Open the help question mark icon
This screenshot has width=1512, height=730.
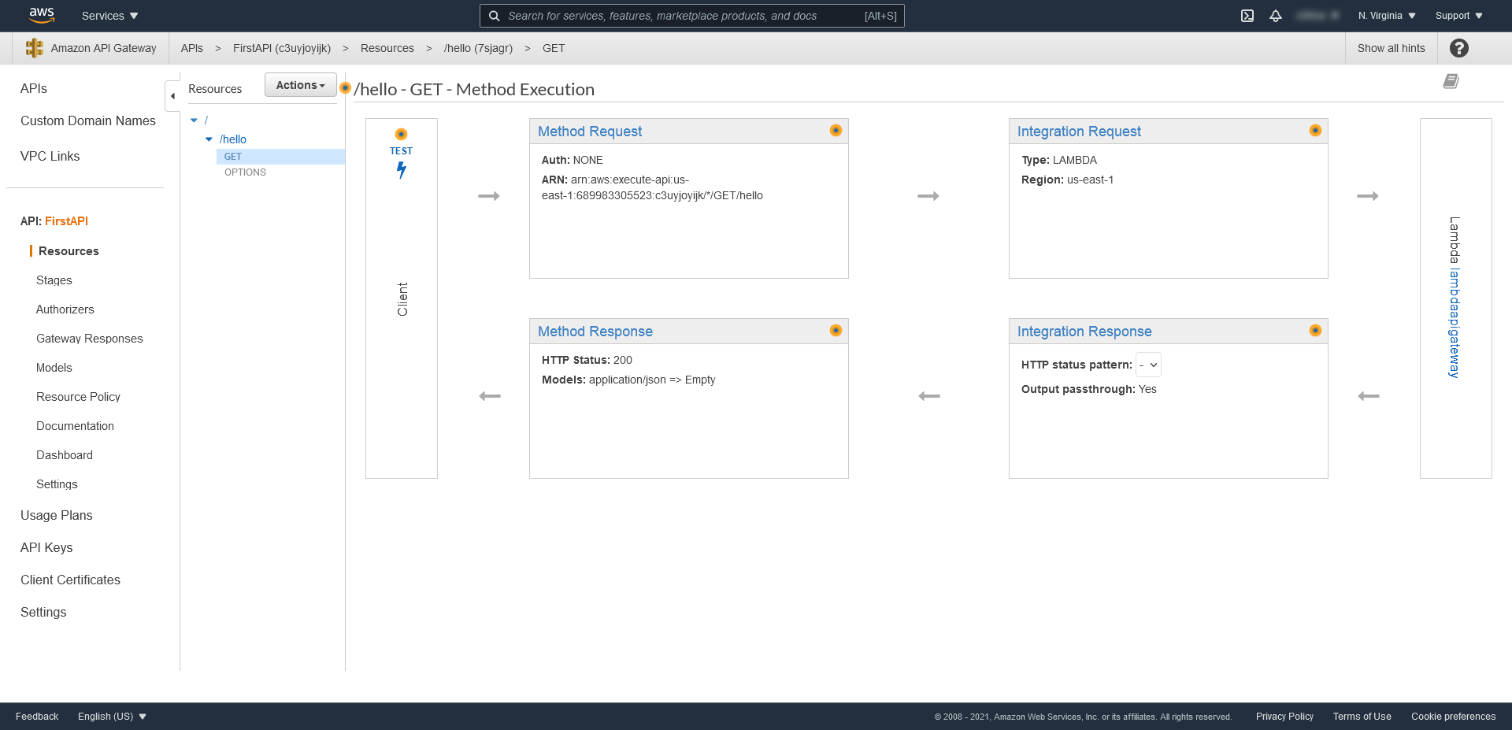coord(1459,48)
